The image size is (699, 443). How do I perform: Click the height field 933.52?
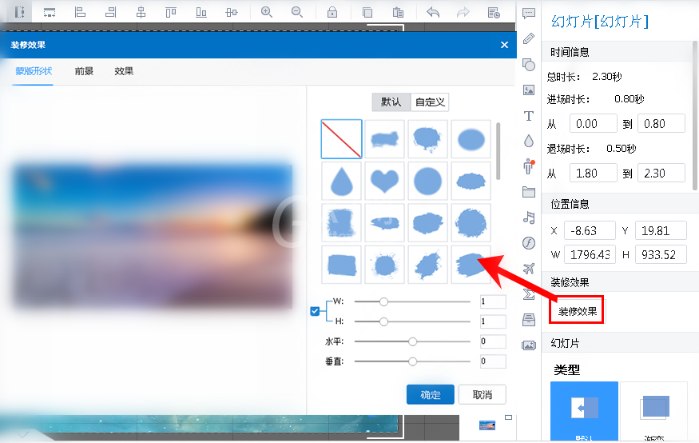pyautogui.click(x=661, y=255)
